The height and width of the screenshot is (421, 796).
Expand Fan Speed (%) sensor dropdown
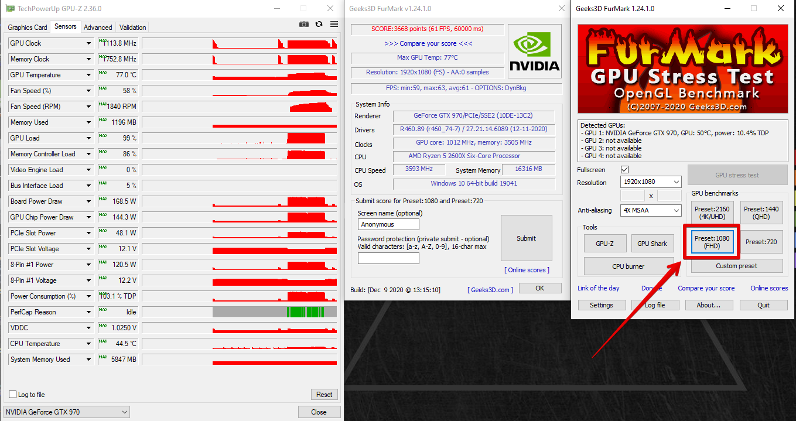pyautogui.click(x=89, y=91)
